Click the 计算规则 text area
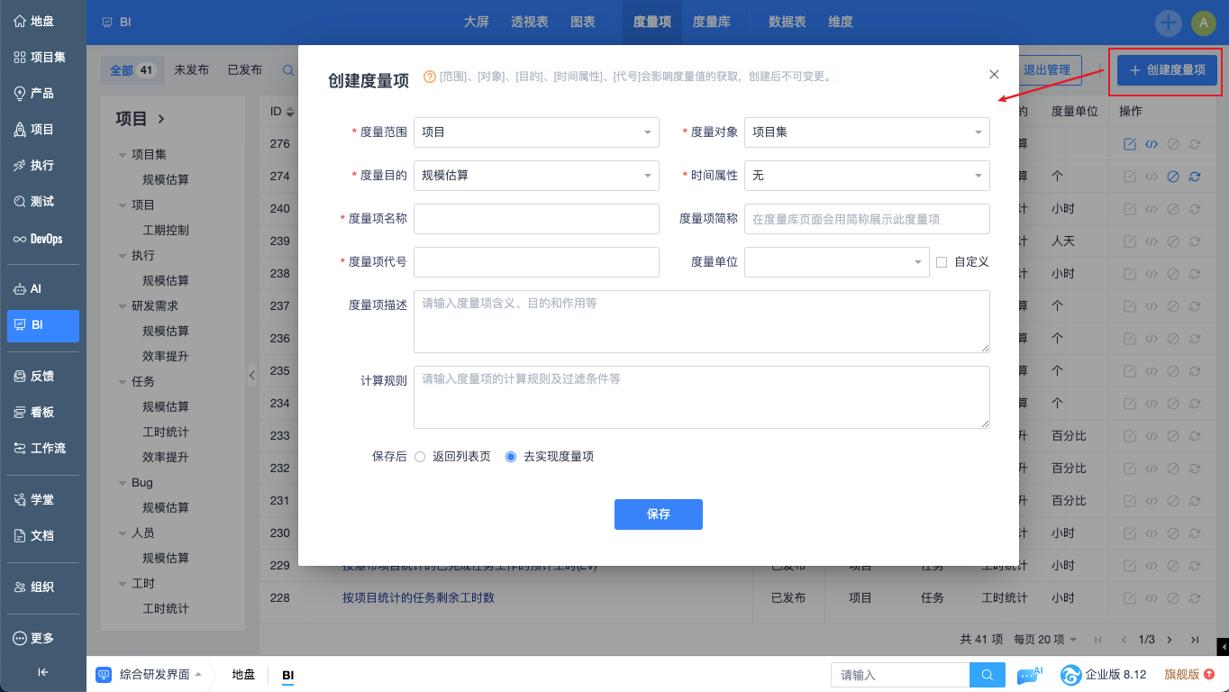1229x692 pixels. [702, 397]
